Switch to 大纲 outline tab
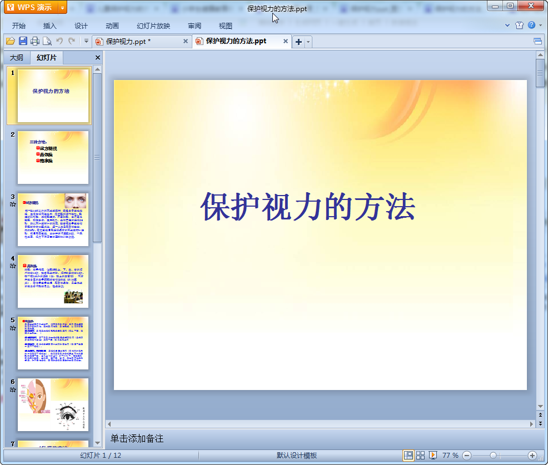The image size is (548, 465). point(17,58)
